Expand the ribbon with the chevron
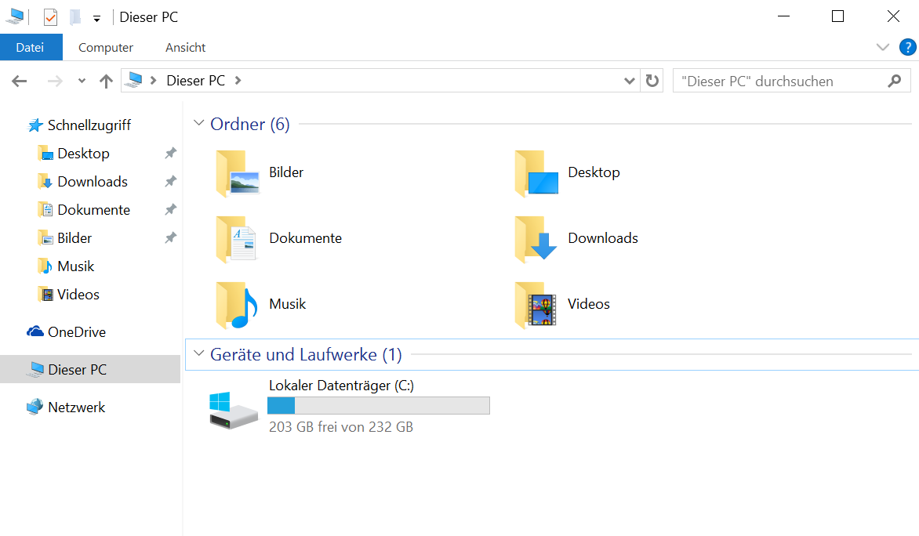The width and height of the screenshot is (919, 536). click(883, 47)
